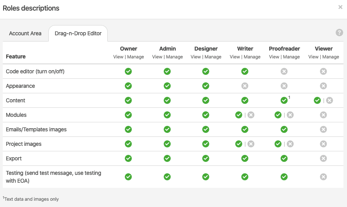Click the Designer column header
Image resolution: width=347 pixels, height=207 pixels.
point(206,49)
